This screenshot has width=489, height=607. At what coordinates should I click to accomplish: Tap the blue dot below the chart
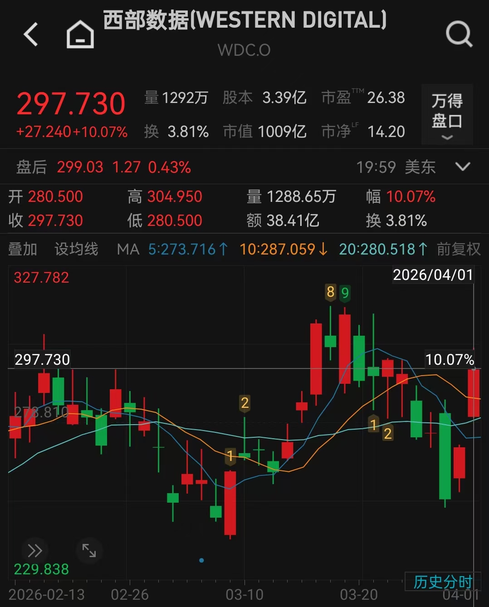pyautogui.click(x=201, y=560)
